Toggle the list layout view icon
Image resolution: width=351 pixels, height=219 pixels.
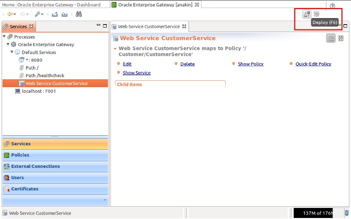pyautogui.click(x=340, y=39)
